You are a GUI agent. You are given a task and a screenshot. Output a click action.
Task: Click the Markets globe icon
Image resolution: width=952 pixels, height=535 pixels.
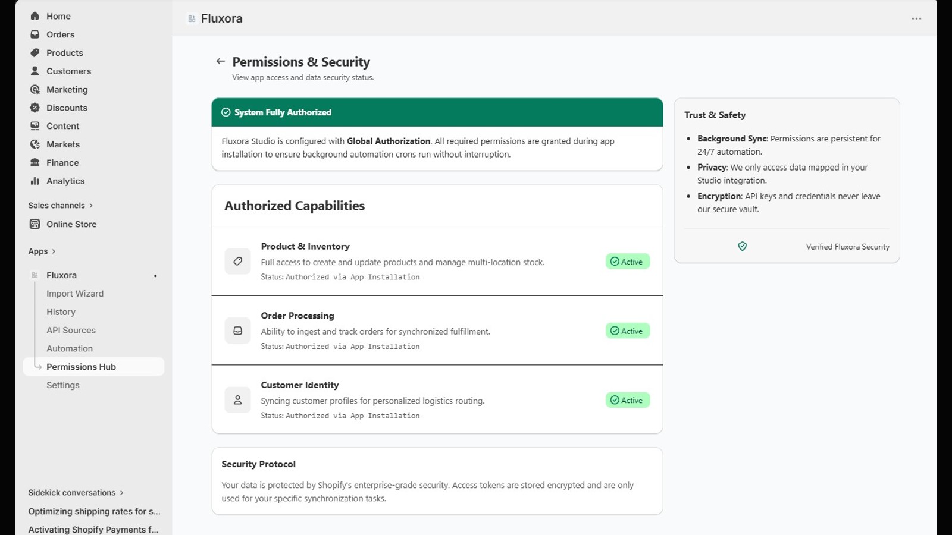[x=35, y=144]
